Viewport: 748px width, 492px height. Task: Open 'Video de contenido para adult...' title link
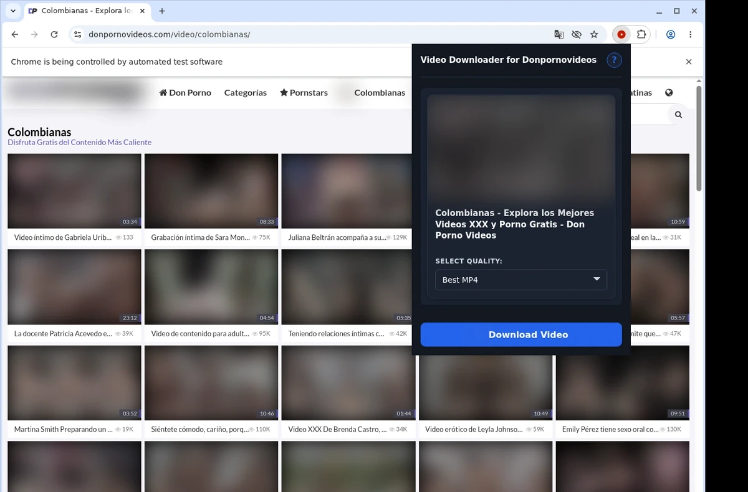pyautogui.click(x=200, y=334)
